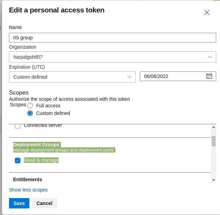Click the Deployment Groups scope heading
Viewport: 220px width, 215px height.
[36, 145]
